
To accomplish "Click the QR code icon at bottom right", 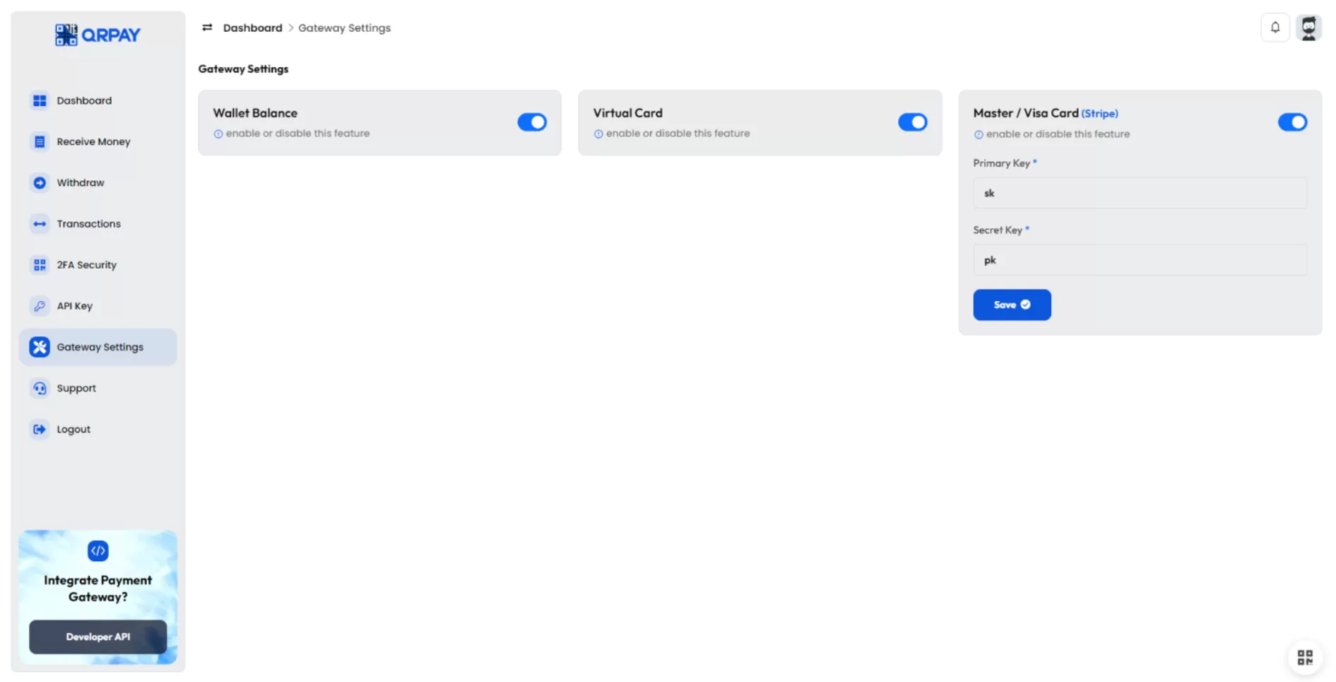I will 1304,657.
